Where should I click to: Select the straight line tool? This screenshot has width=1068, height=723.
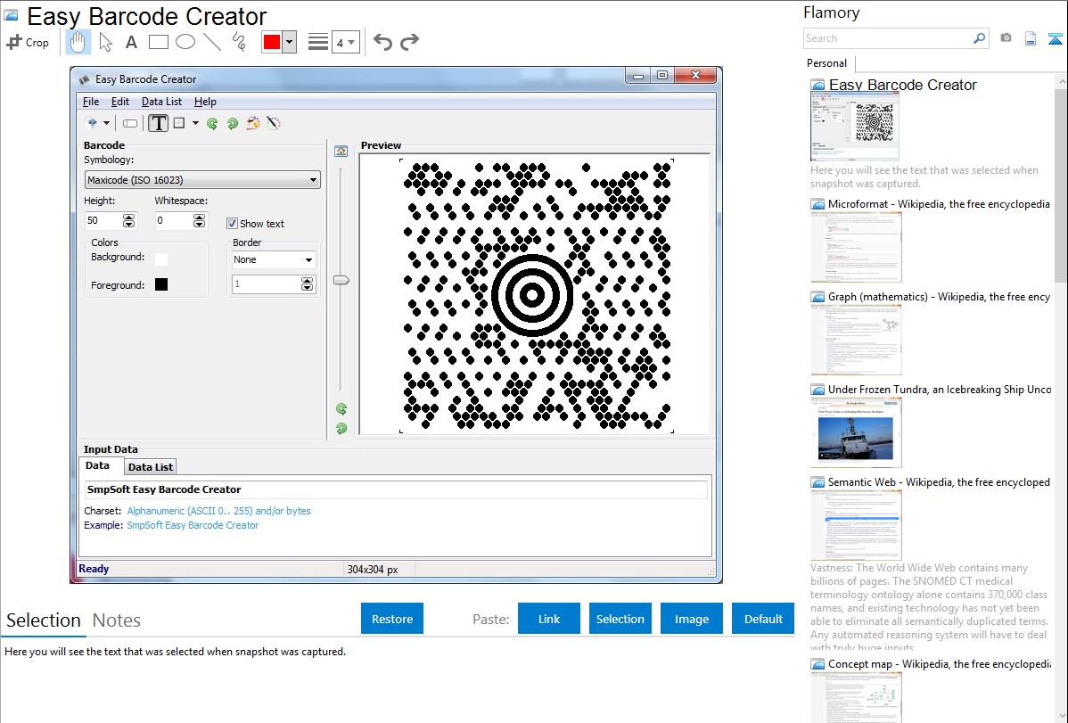click(x=211, y=42)
